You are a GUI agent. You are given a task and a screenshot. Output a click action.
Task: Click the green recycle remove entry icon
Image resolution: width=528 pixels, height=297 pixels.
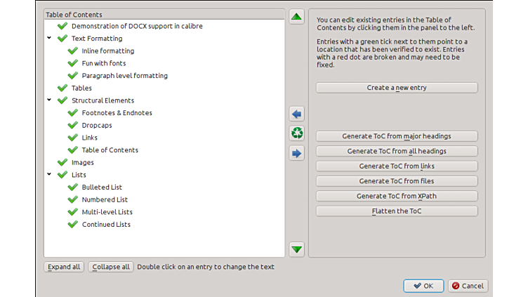[x=296, y=133]
